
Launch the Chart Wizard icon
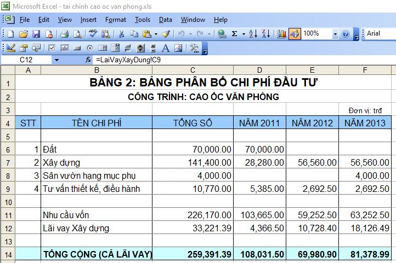coord(282,34)
